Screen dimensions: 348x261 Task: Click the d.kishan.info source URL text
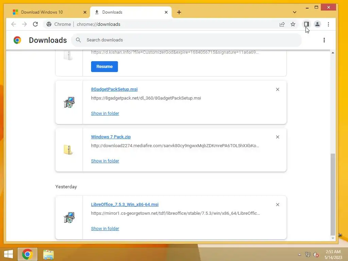pos(175,52)
